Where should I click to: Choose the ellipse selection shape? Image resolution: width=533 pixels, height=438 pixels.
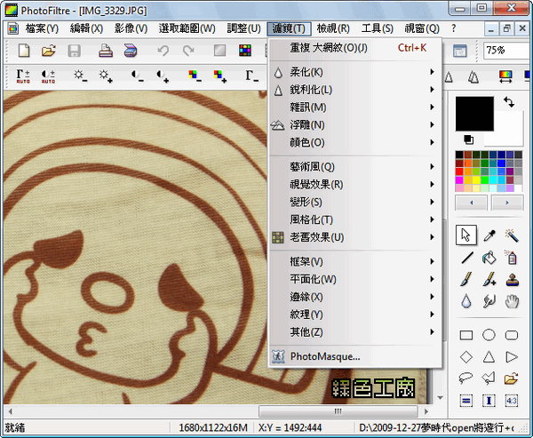click(x=489, y=335)
